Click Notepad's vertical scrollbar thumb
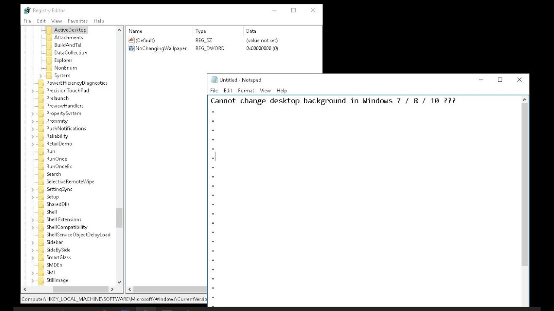554x311 pixels. 525,184
